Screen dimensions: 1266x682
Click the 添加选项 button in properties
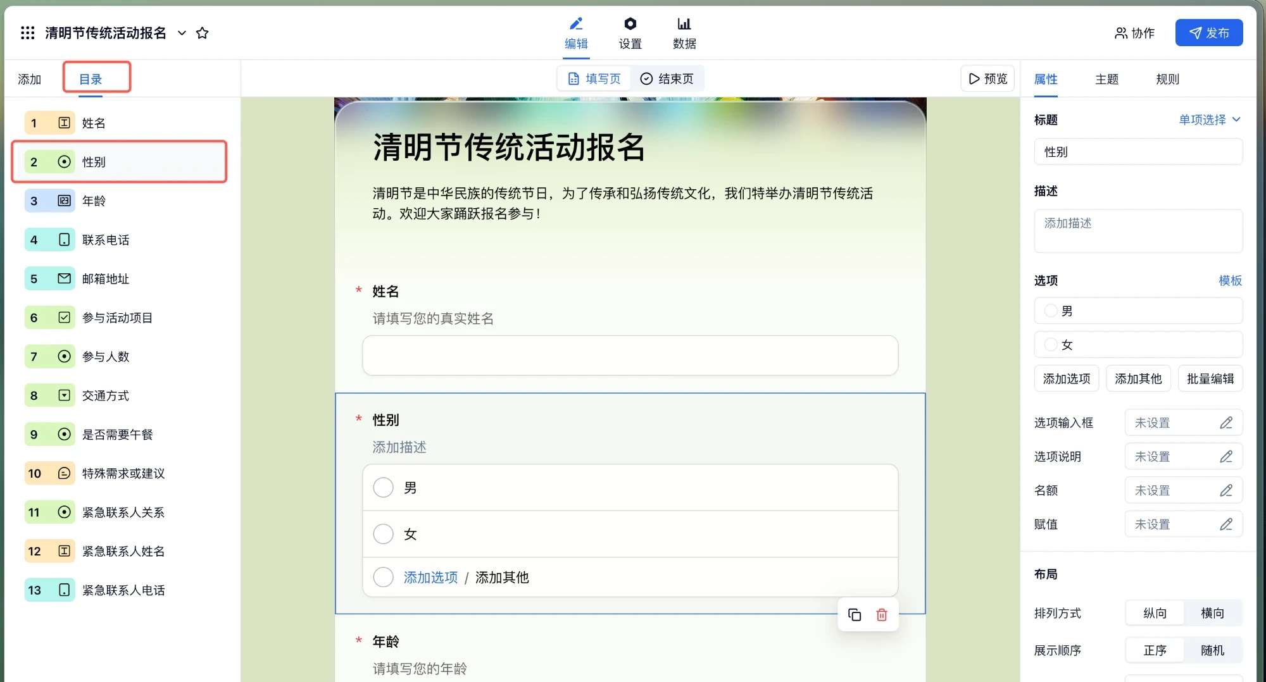click(1067, 378)
